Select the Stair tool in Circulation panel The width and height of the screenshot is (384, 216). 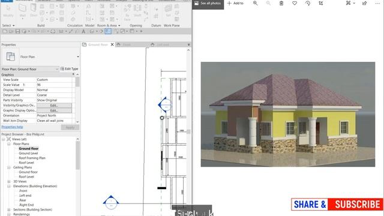(x=73, y=19)
